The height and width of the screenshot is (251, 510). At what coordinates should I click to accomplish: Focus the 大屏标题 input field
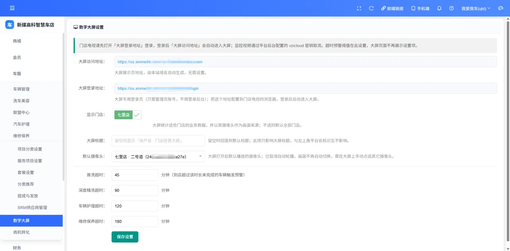158,141
